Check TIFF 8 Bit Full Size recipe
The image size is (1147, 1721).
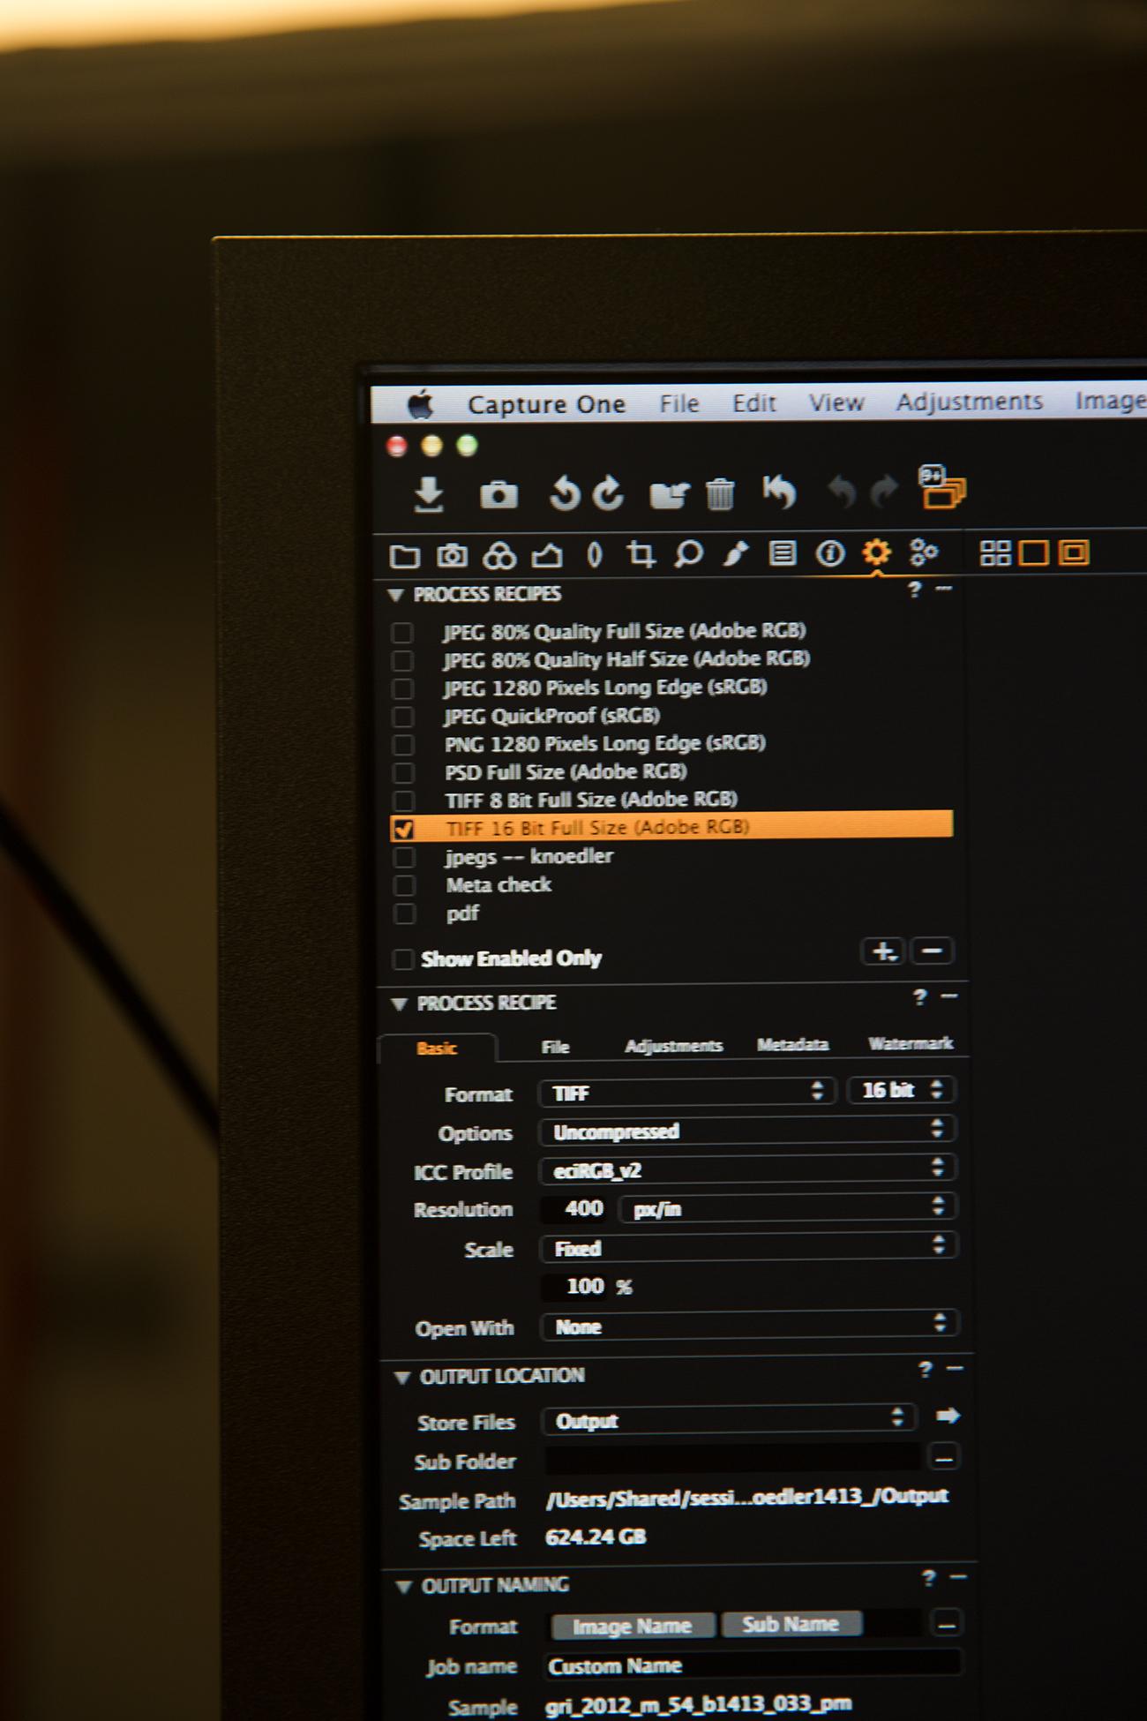(403, 801)
